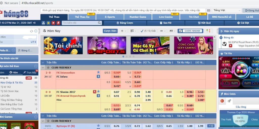Open the MY odds type dropdown
Image resolution: width=259 pixels, height=129 pixels.
click(172, 31)
